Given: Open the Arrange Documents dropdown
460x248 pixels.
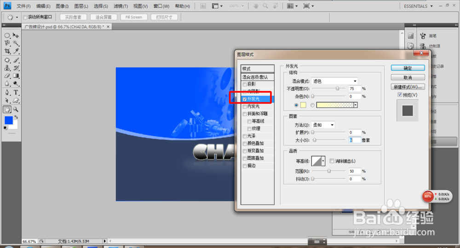Looking at the screenshot, I should tap(292, 6).
